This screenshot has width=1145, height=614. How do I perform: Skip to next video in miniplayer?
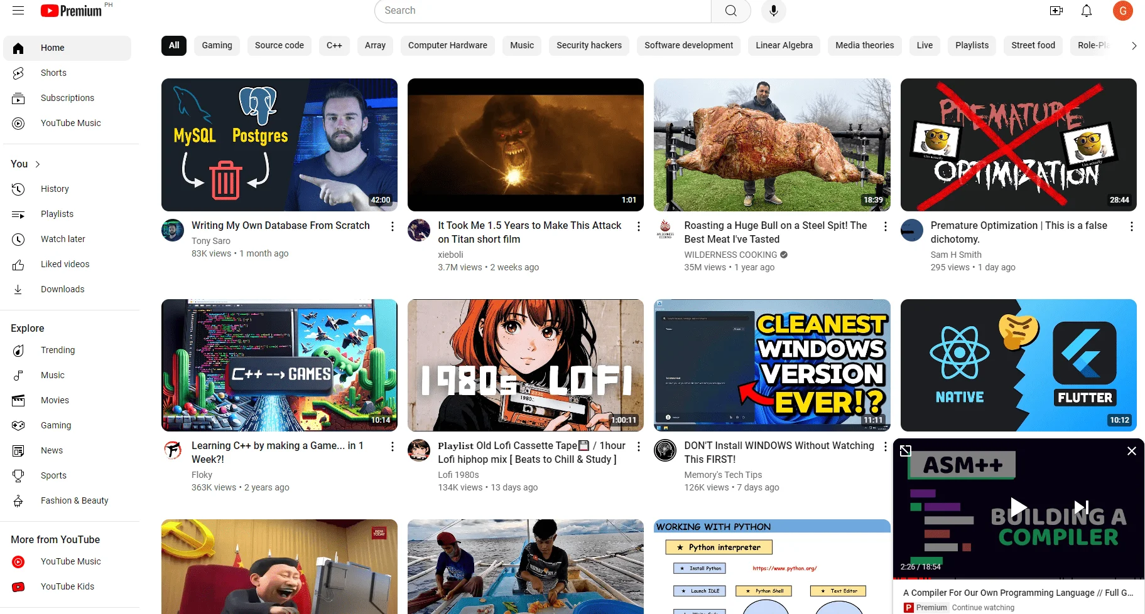pyautogui.click(x=1081, y=507)
